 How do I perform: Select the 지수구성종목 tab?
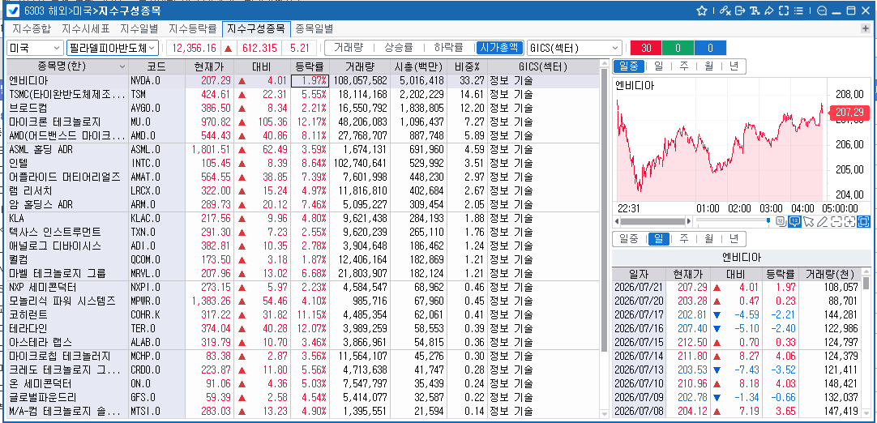coord(256,28)
